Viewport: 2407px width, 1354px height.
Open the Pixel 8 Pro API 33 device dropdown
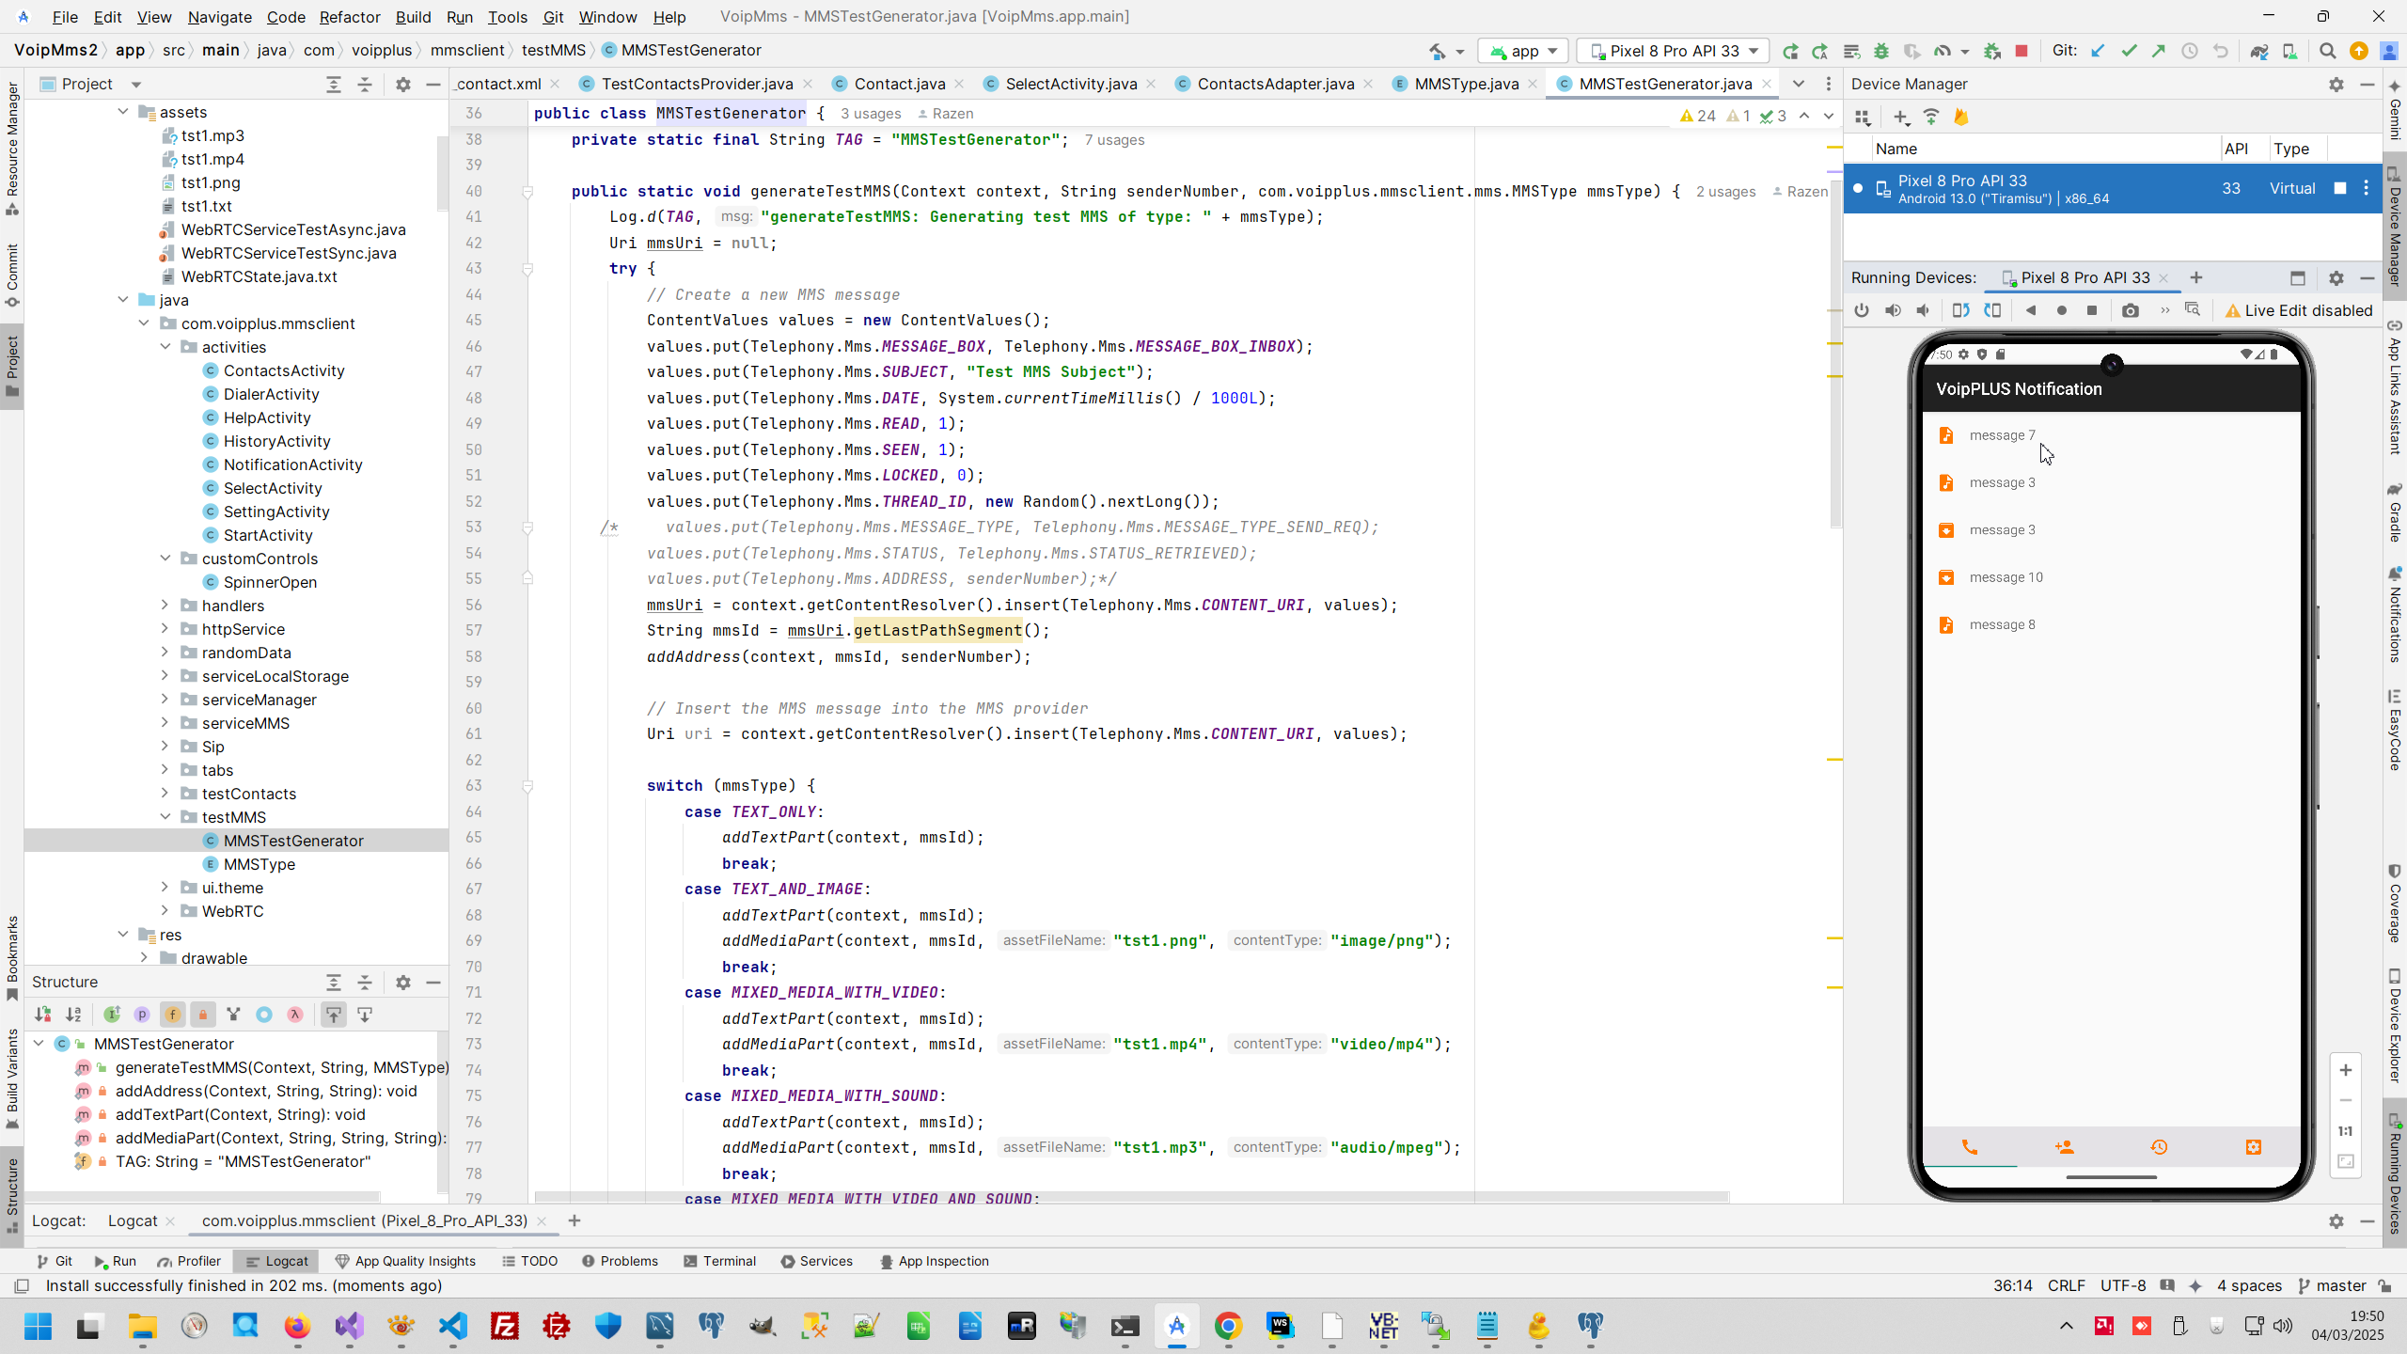coord(1674,51)
